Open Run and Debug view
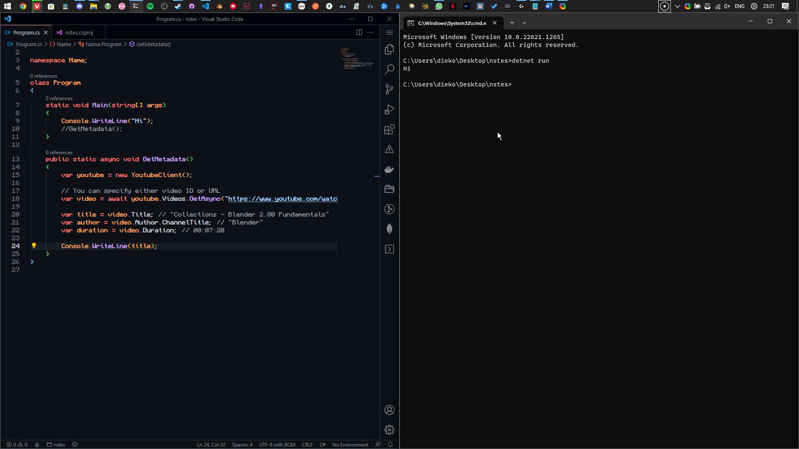799x449 pixels. pyautogui.click(x=389, y=109)
